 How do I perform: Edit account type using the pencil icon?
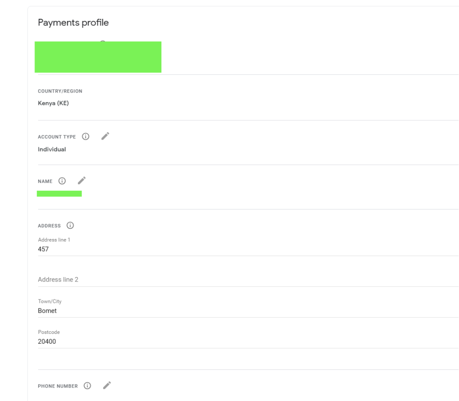click(x=105, y=136)
